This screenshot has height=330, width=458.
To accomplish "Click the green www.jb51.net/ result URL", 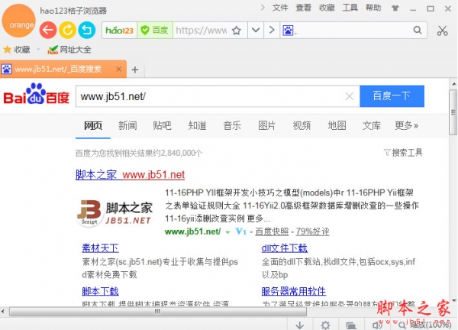I will pos(193,231).
